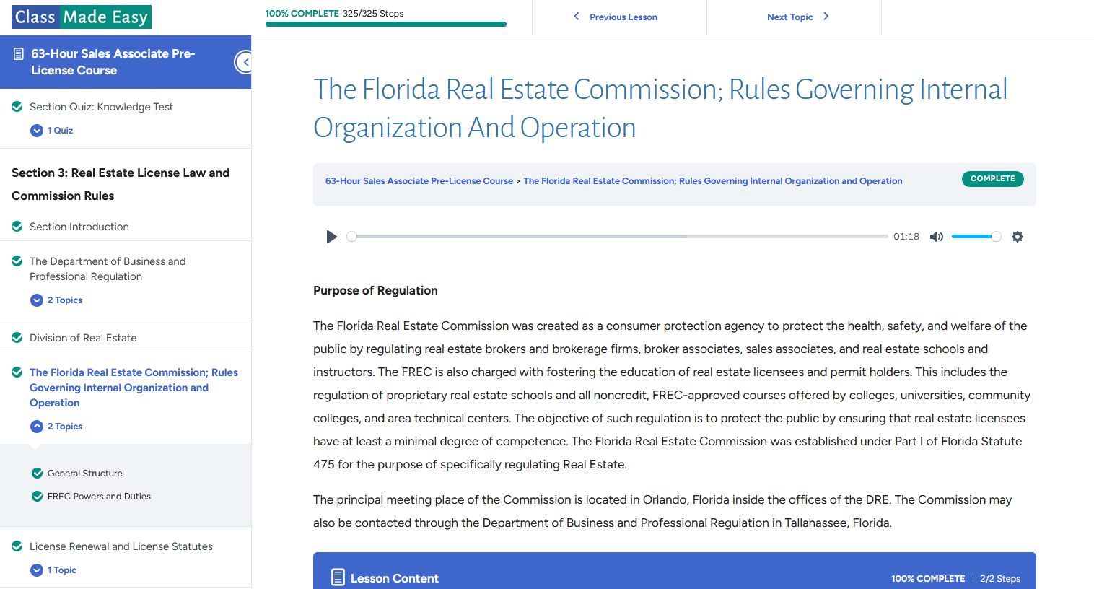Click the Lesson Content header bar

point(675,571)
